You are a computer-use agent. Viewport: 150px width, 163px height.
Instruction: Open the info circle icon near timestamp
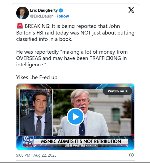click(x=131, y=155)
